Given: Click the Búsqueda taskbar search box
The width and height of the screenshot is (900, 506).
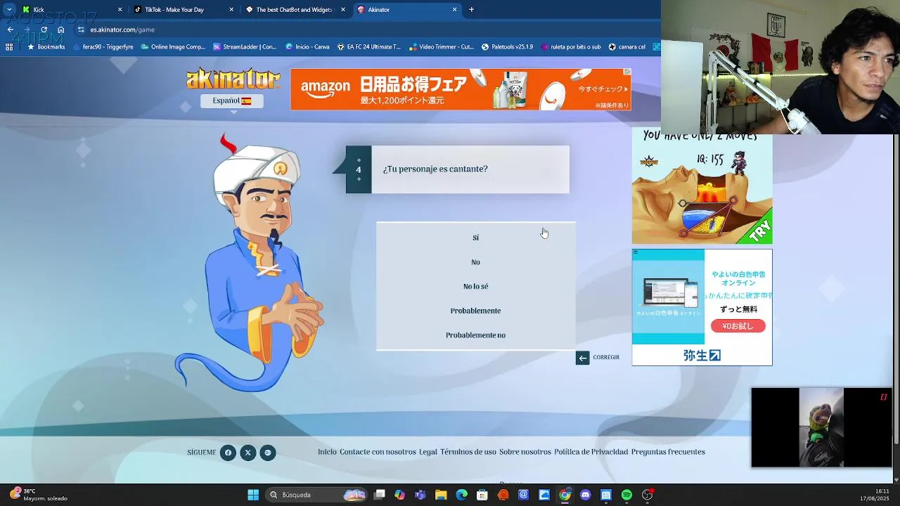Looking at the screenshot, I should click(x=316, y=495).
